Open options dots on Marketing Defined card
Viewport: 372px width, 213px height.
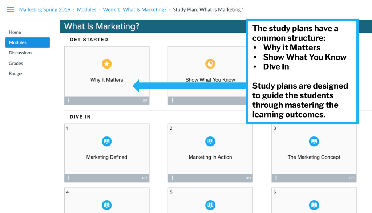coord(69,178)
